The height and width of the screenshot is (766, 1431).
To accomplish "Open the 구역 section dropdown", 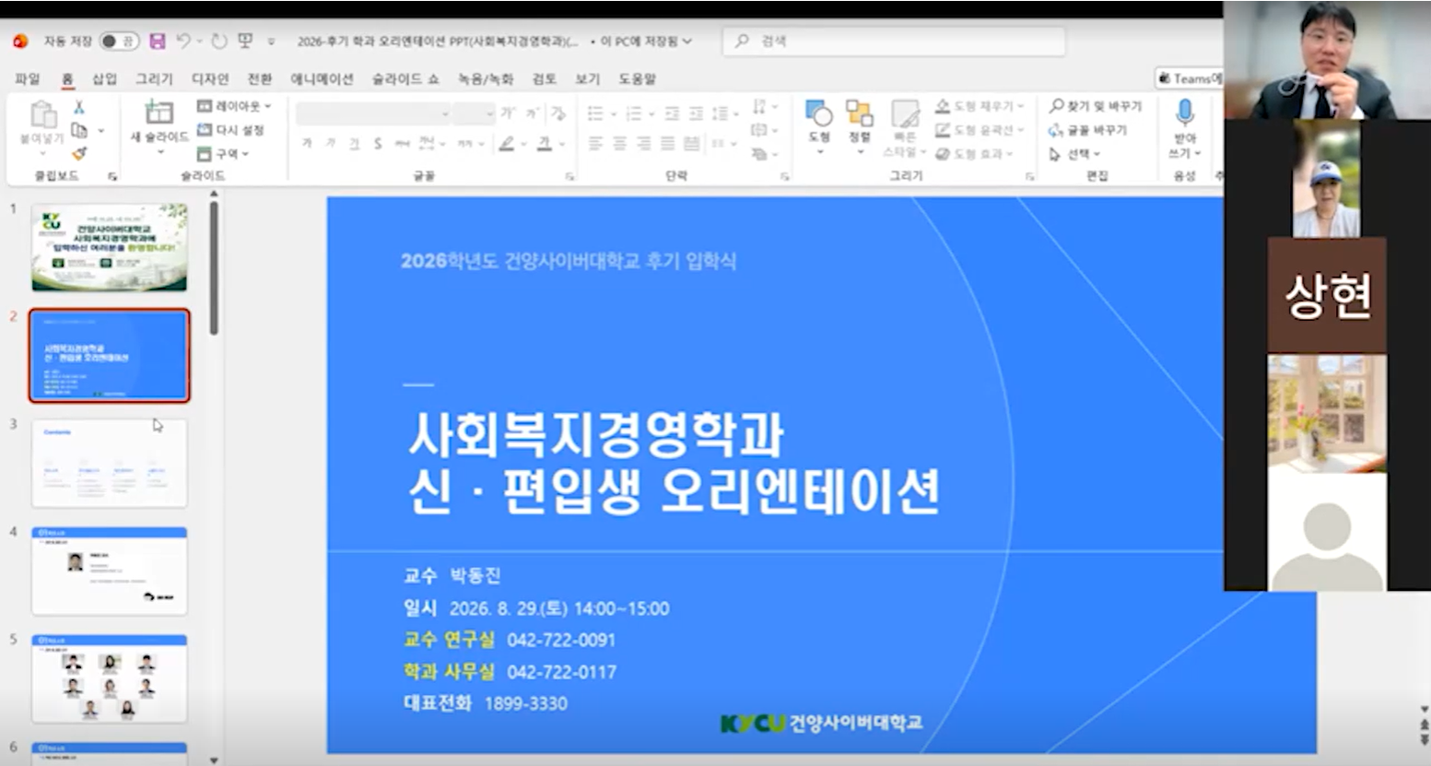I will click(224, 154).
